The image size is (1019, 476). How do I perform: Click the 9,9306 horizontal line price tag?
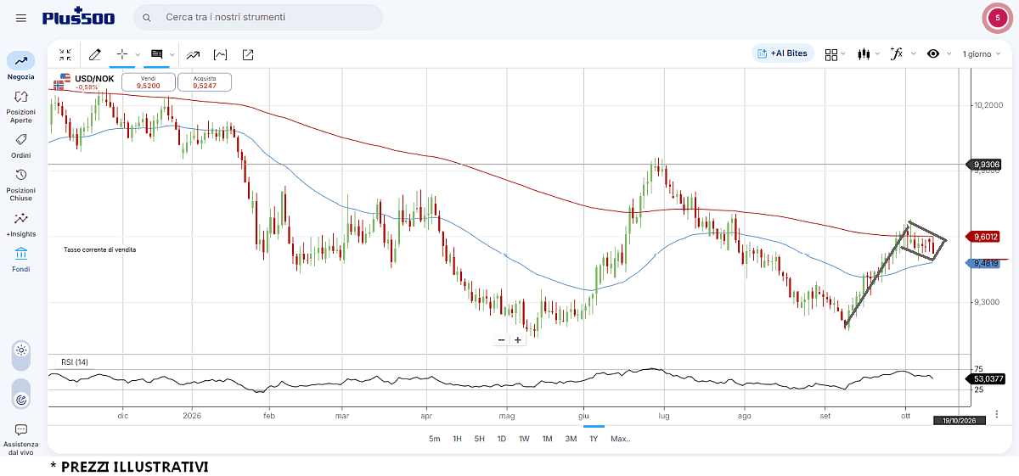pos(985,164)
